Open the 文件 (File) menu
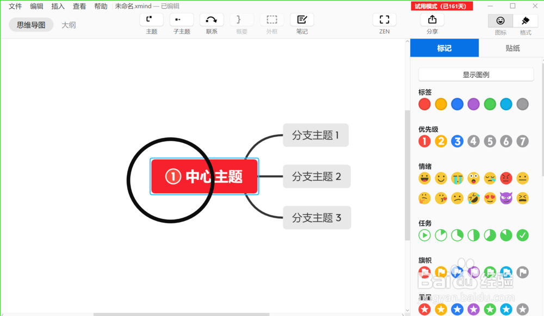Viewport: 544px width, 316px height. (15, 6)
